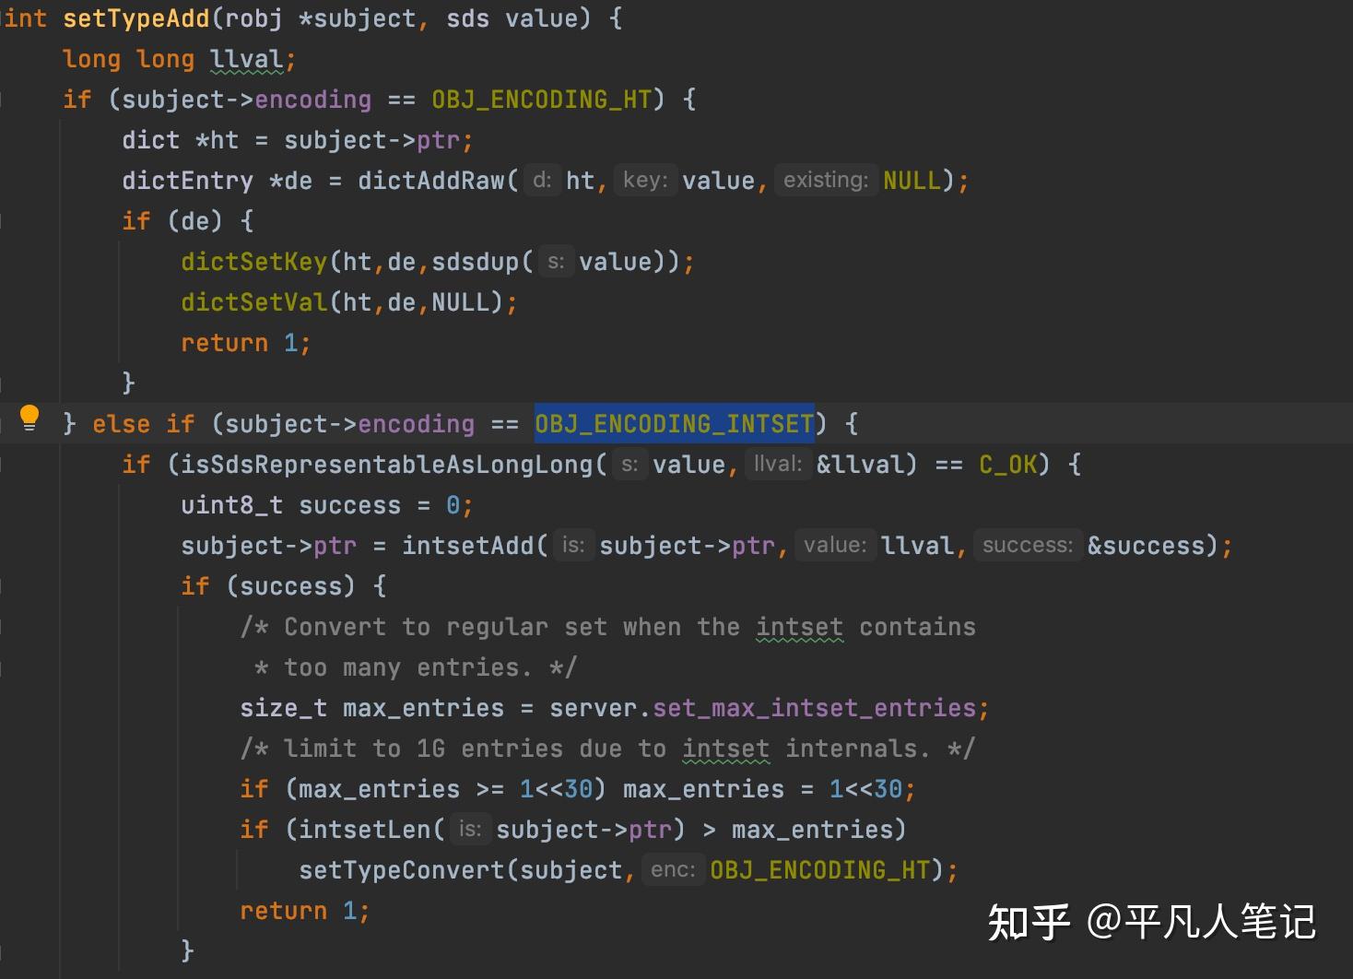
Task: Click the 'dict *ht' variable declaration
Action: [181, 140]
